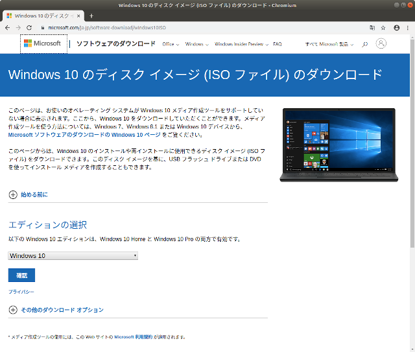The height and width of the screenshot is (352, 415).
Task: Open Microsoft ソフトウェアのダウンロードの Windows 10 ページ link
Action: tap(84, 135)
